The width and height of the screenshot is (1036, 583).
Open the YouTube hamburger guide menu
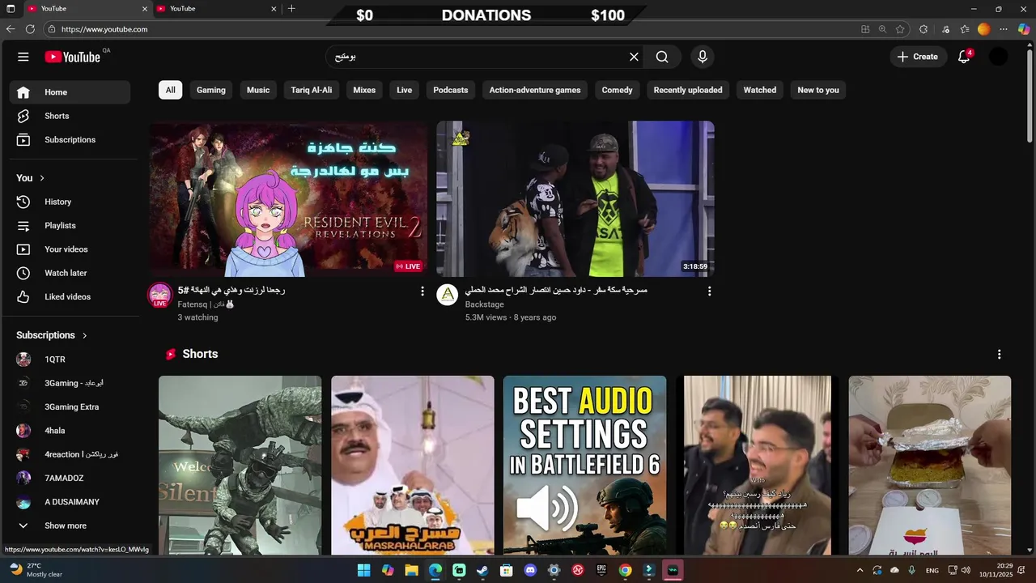tap(23, 57)
